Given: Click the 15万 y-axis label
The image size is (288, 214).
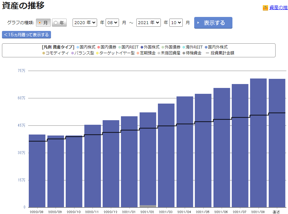Looking at the screenshot, I should [x=22, y=180].
